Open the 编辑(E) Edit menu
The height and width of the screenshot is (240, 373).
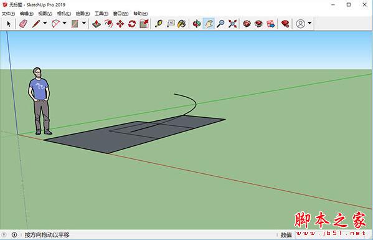(27, 14)
